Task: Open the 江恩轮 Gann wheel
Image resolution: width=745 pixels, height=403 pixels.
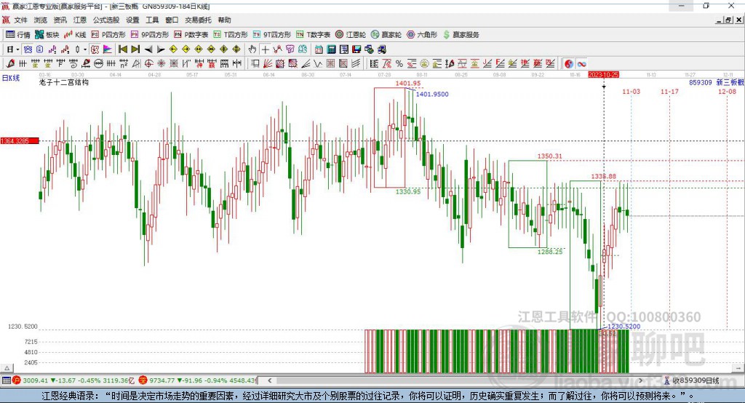Action: point(351,35)
